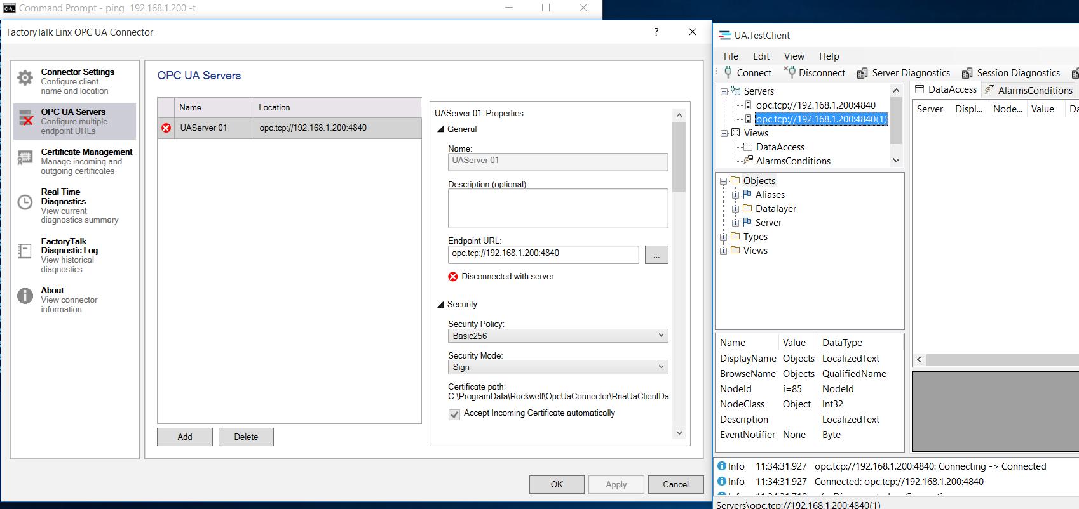This screenshot has height=509, width=1079.
Task: Open the View menu in UA.TestClient
Action: tap(794, 56)
